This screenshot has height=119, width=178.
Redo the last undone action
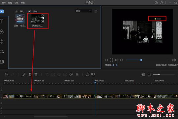click(13, 74)
